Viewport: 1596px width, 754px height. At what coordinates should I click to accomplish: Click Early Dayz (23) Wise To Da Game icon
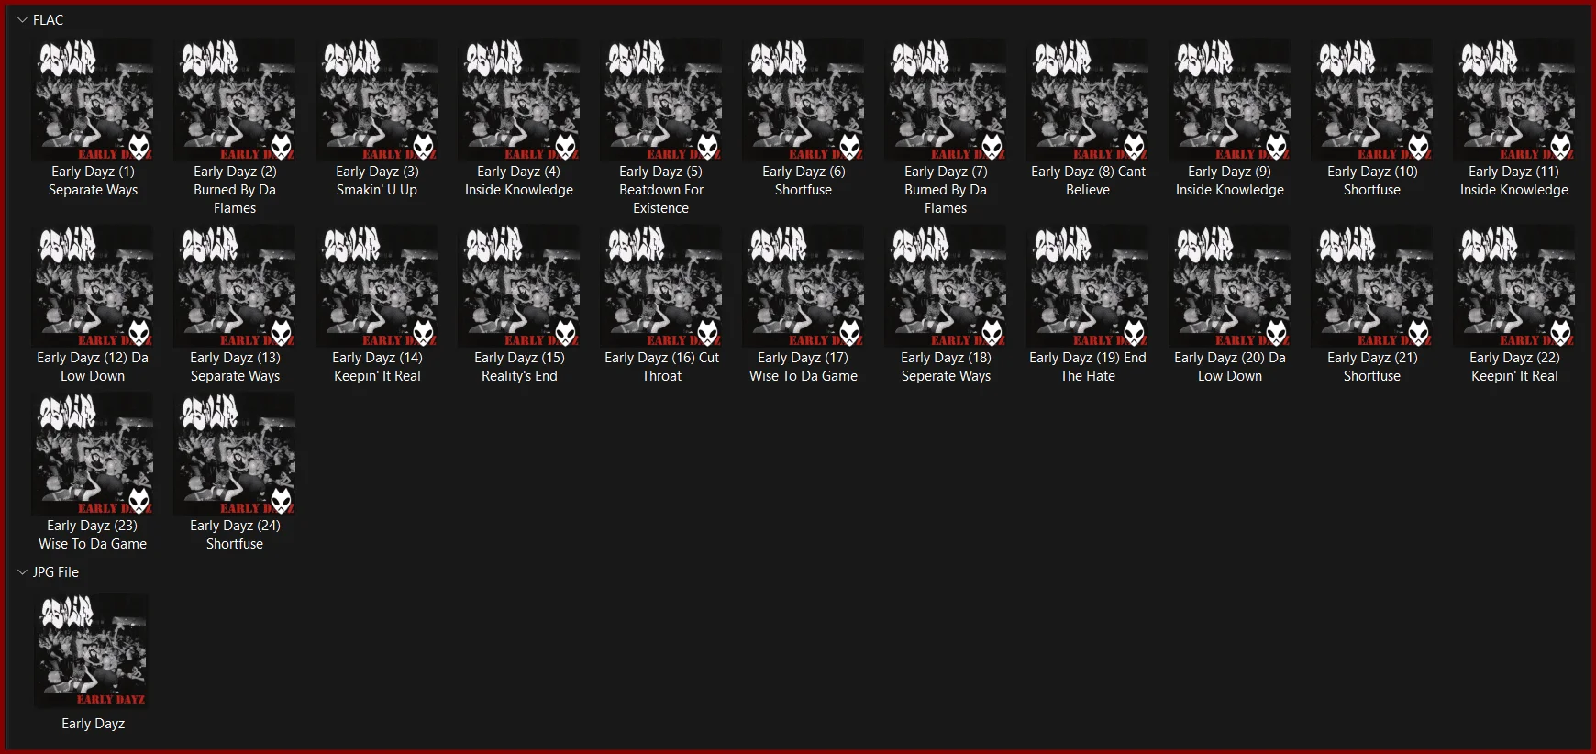(x=93, y=453)
